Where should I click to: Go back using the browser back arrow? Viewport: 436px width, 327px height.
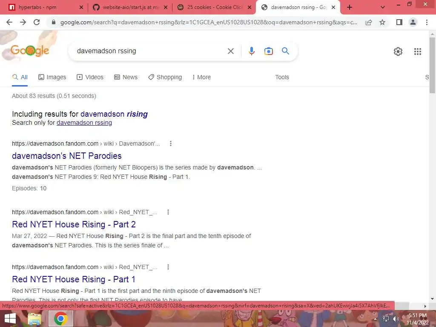(9, 22)
